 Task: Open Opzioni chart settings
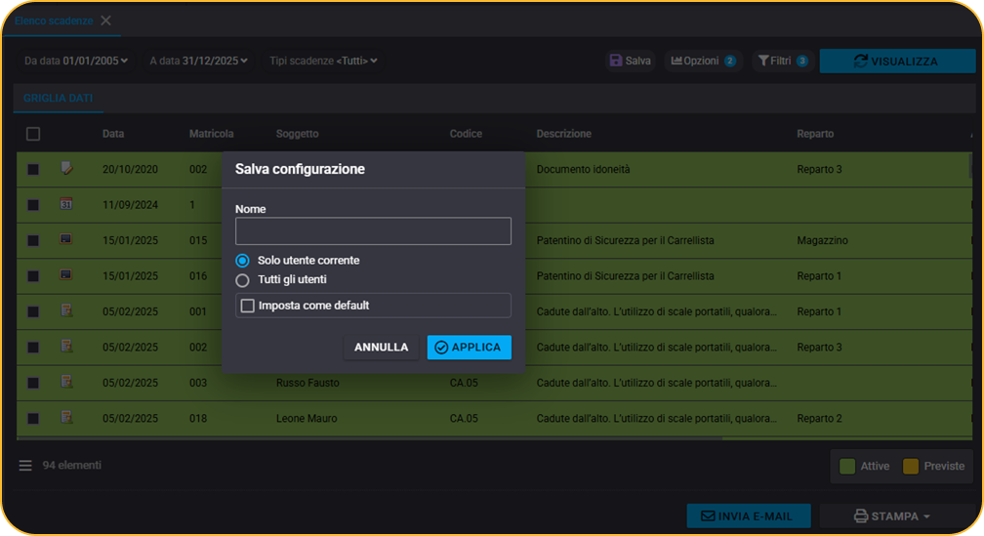pyautogui.click(x=703, y=61)
